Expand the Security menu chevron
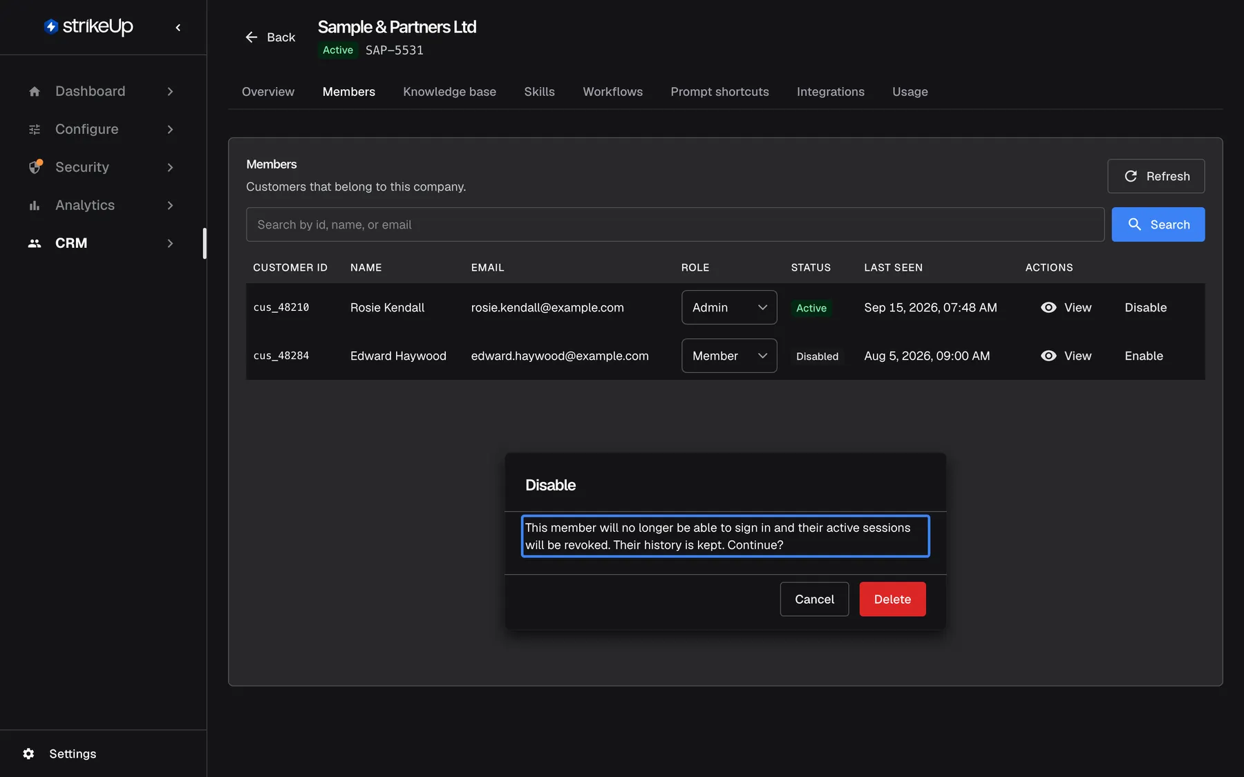Viewport: 1244px width, 777px height. point(170,167)
